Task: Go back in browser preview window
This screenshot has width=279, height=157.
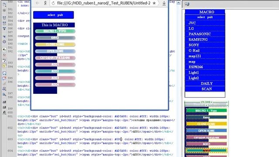Action: 37,3
